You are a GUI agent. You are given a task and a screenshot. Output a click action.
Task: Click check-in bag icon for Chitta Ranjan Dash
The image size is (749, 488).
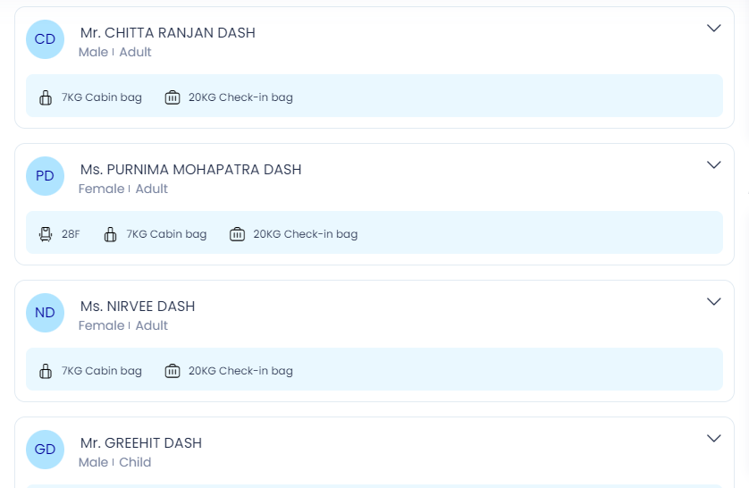tap(173, 97)
